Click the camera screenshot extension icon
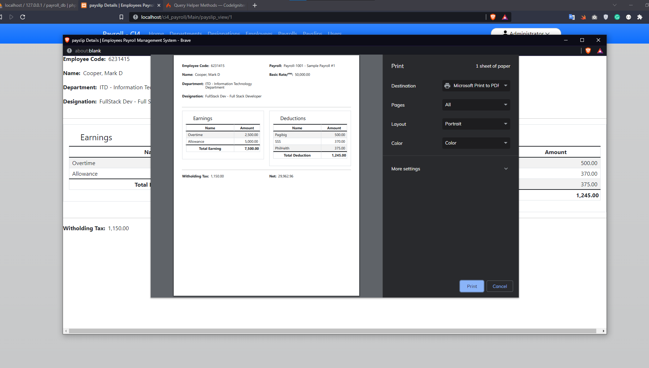The height and width of the screenshot is (368, 649). [595, 17]
